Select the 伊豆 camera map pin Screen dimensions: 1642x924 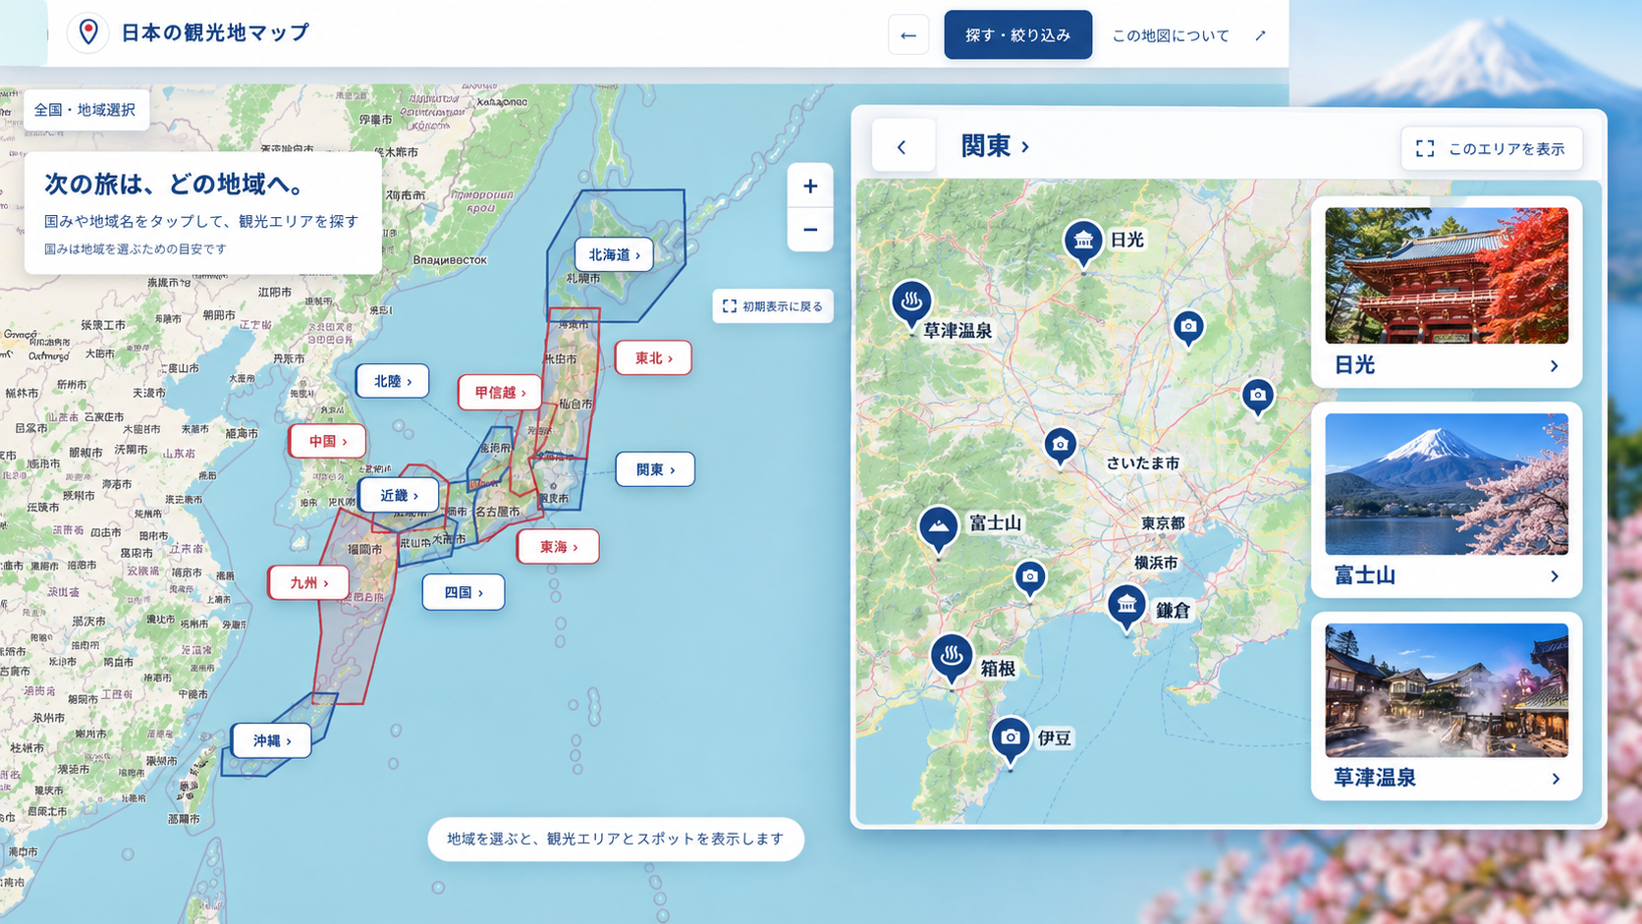[1011, 739]
